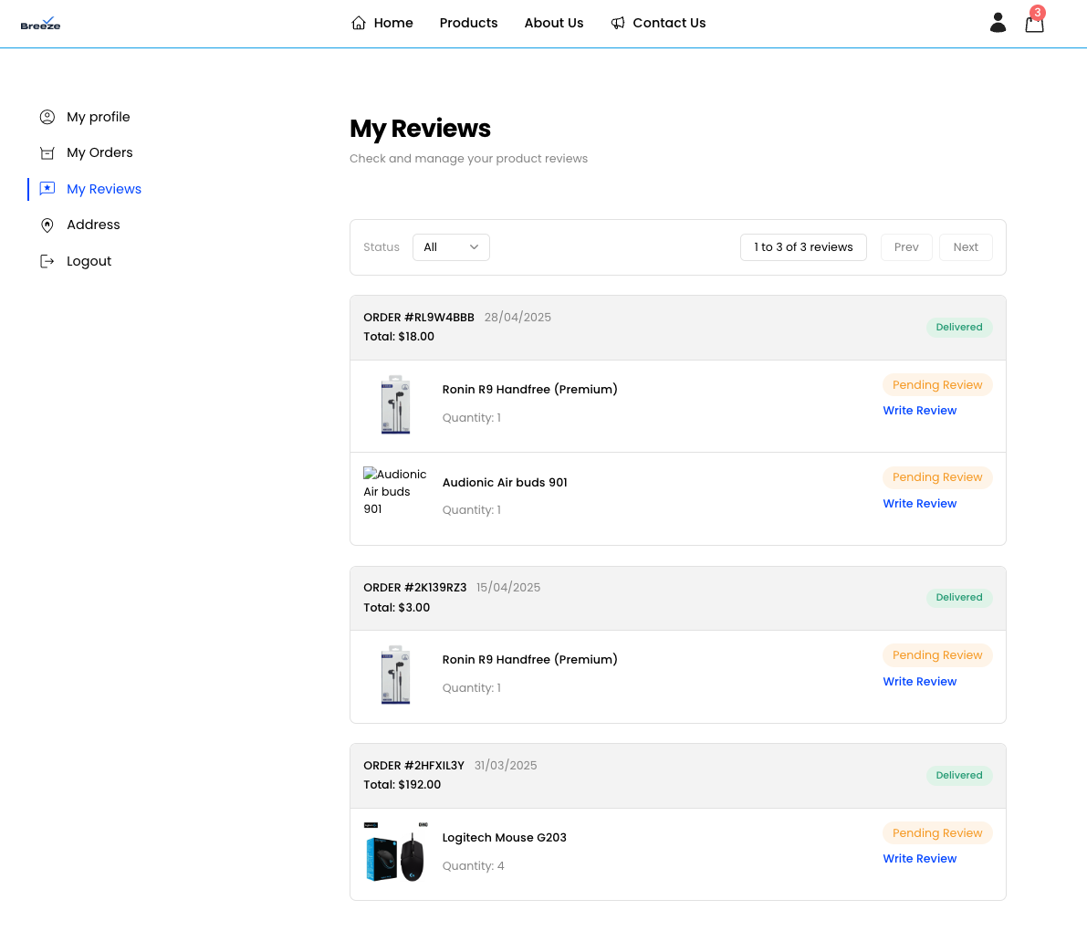This screenshot has height=931, width=1087.
Task: Click the Prev pagination button
Action: click(x=906, y=246)
